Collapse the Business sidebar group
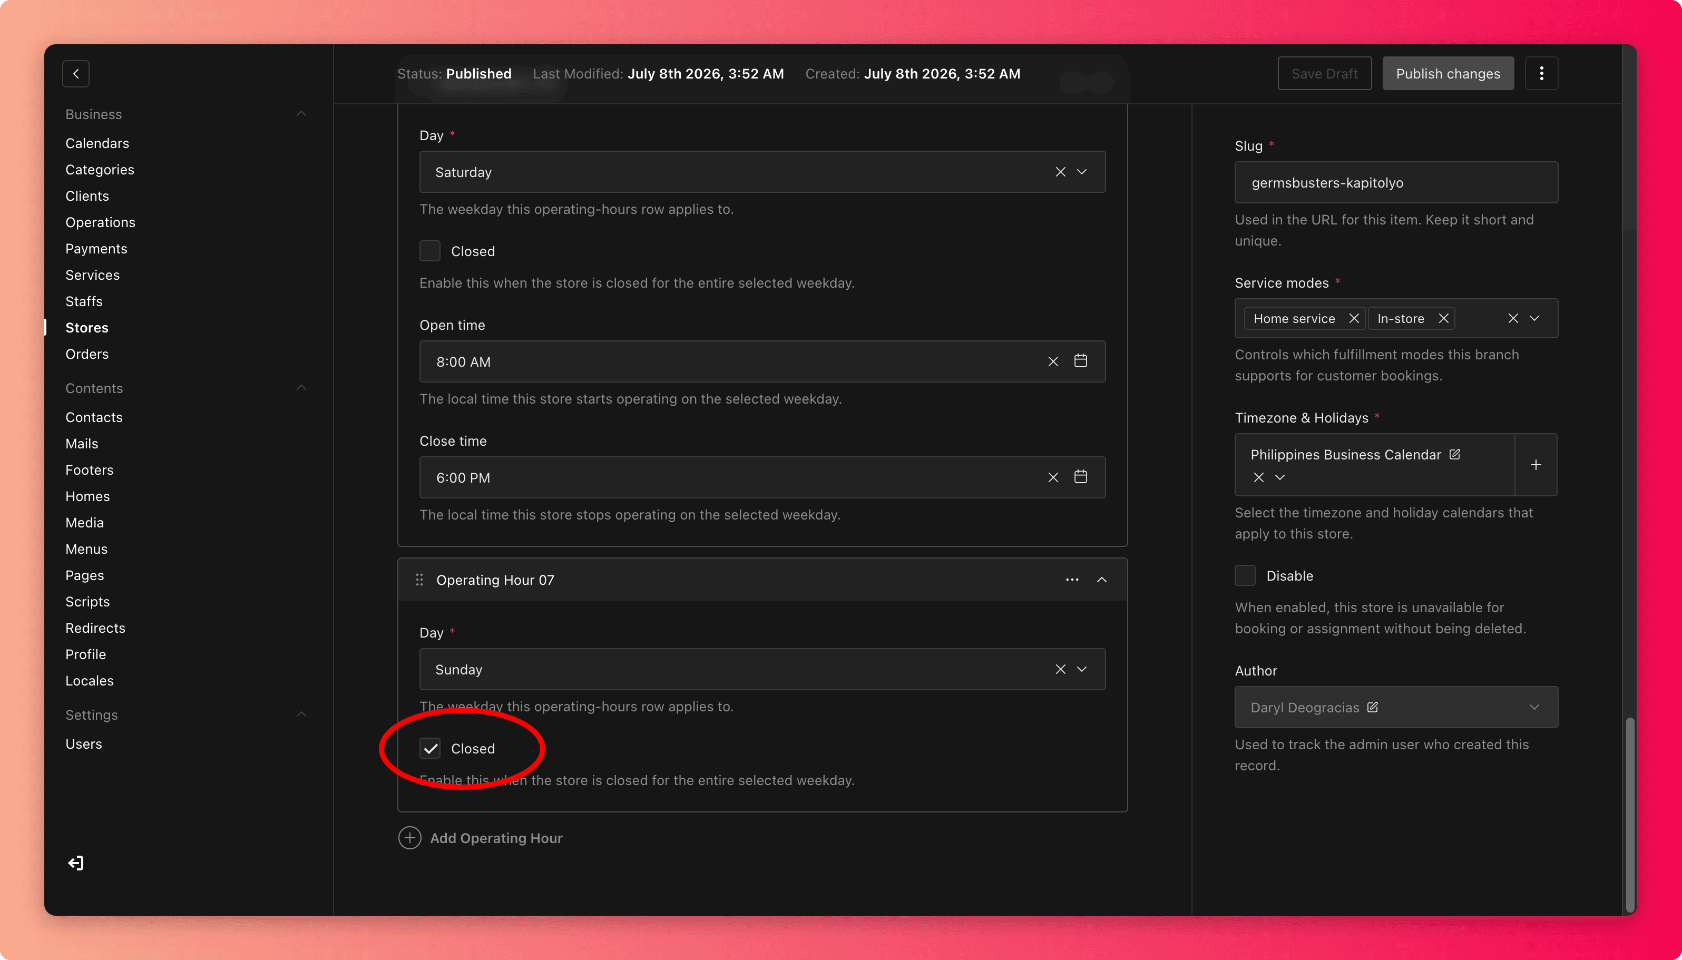1682x960 pixels. [301, 113]
